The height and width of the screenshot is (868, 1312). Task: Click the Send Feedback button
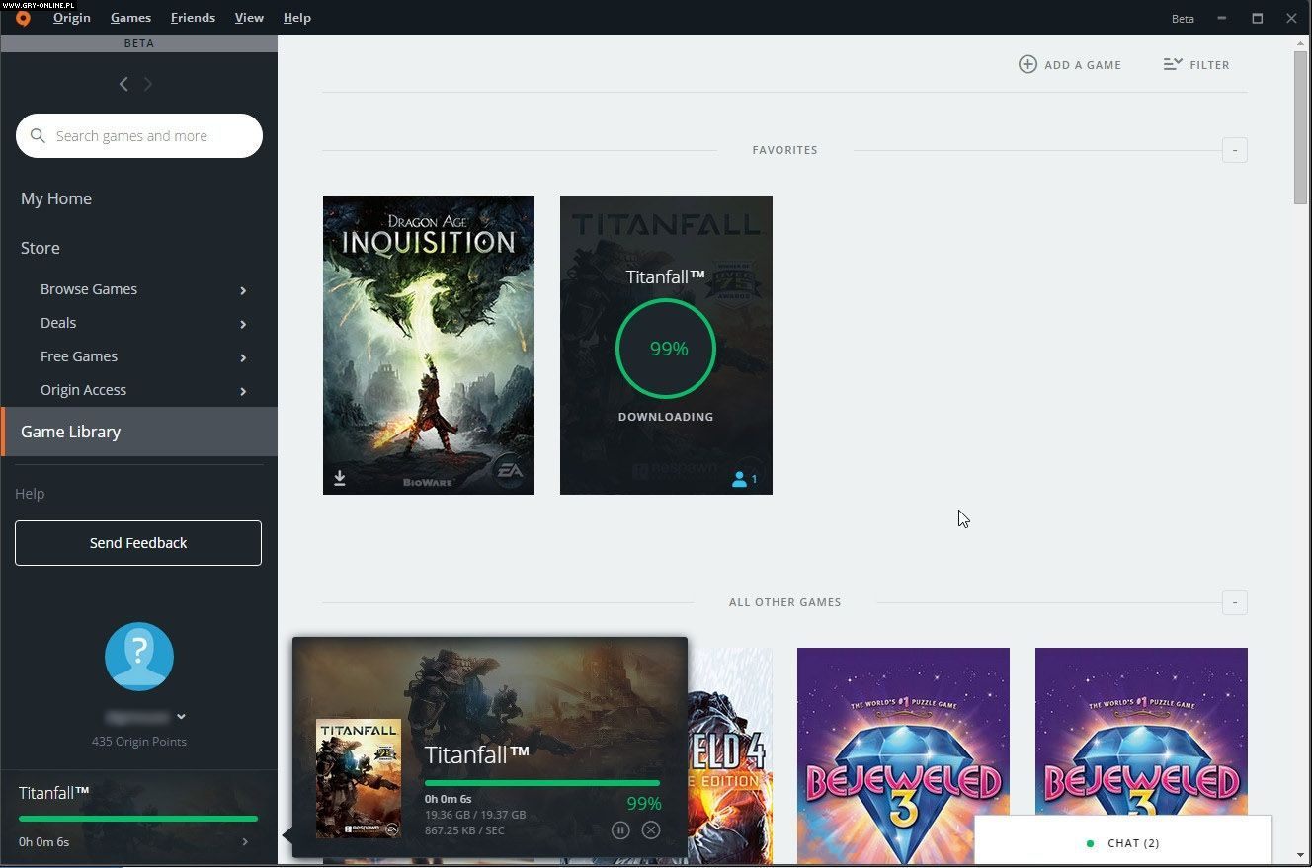[x=138, y=543]
